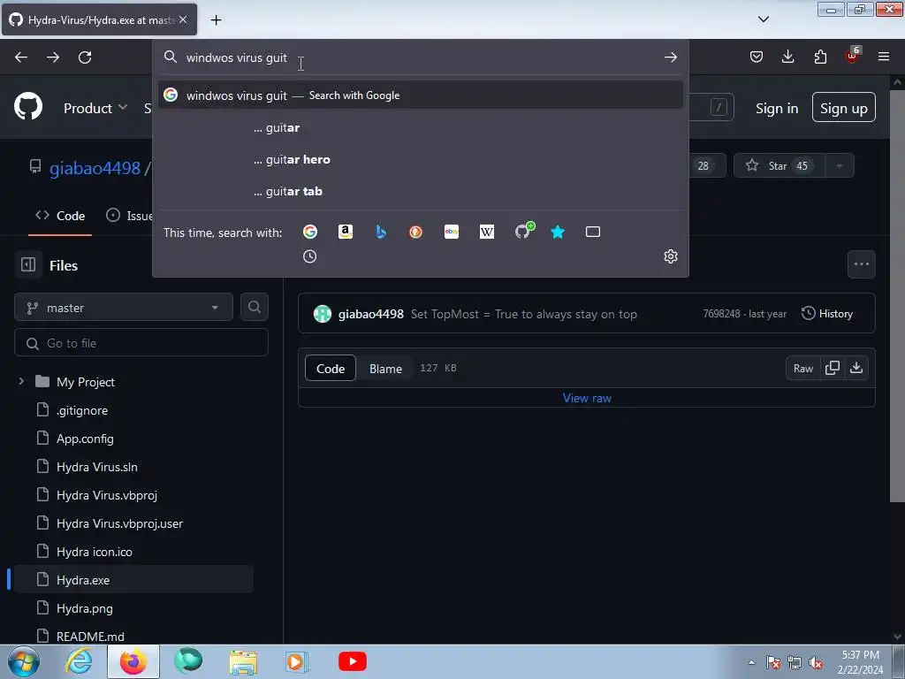Select the Code view tab
Screen dimensions: 905x679
pos(331,369)
